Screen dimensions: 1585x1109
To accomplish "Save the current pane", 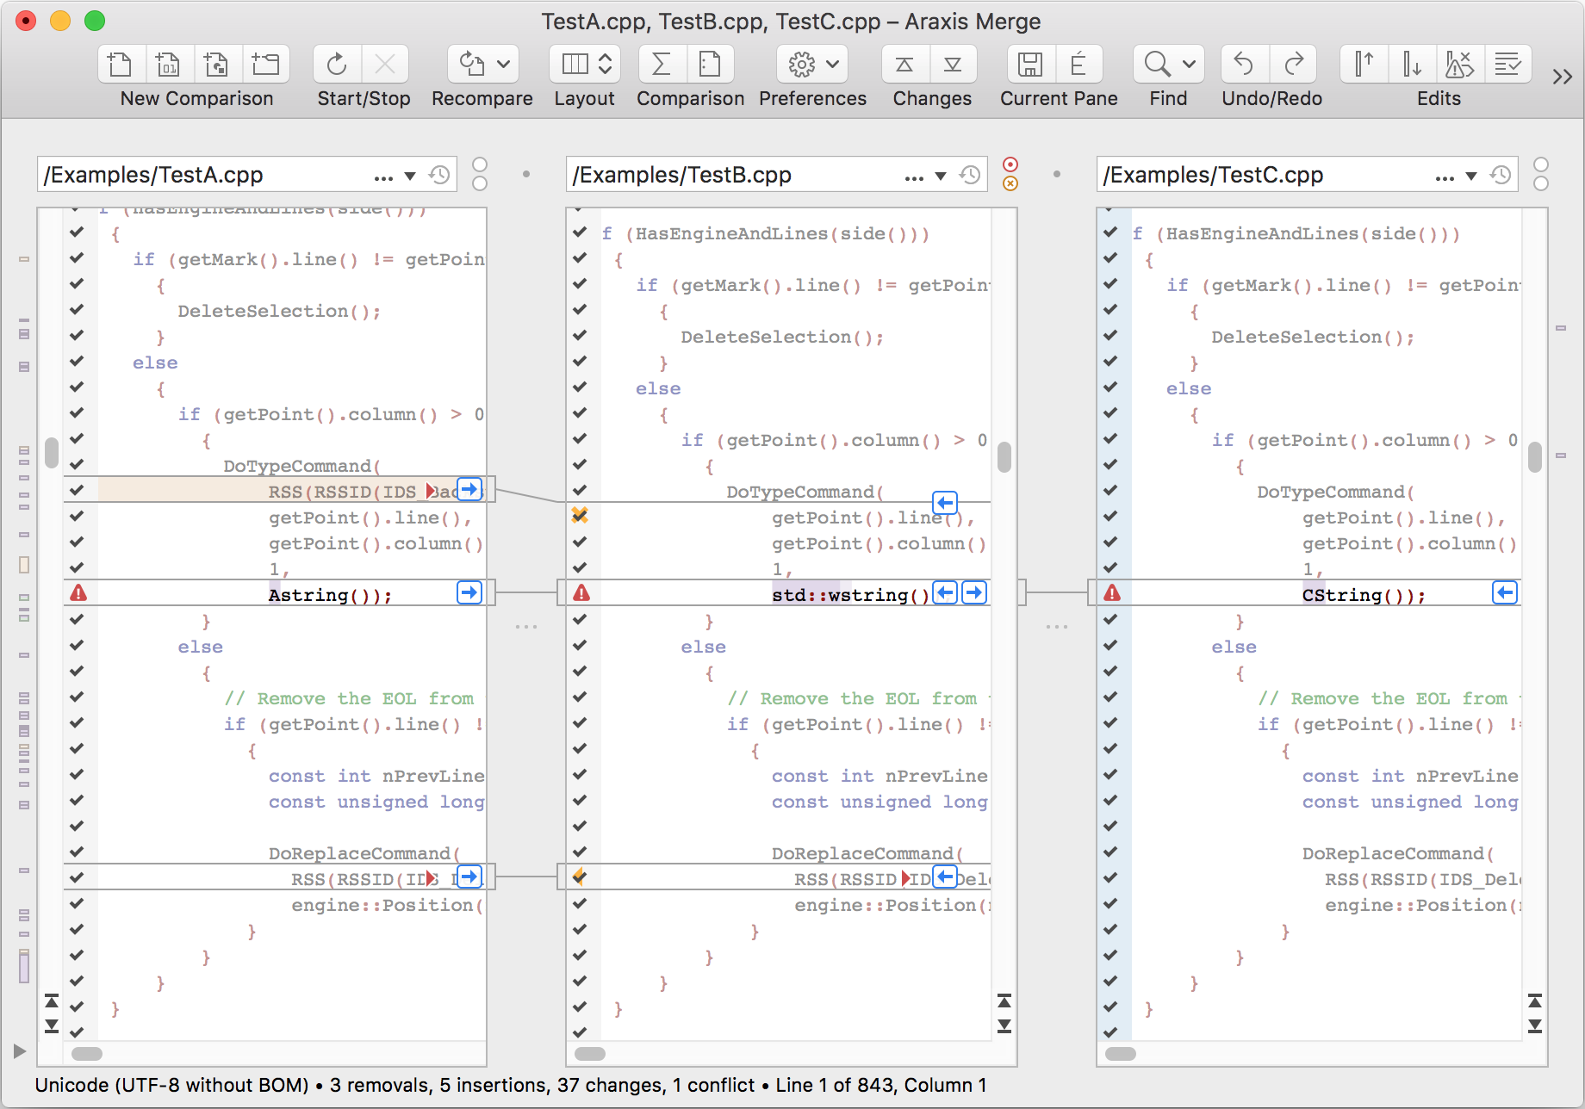I will click(1030, 64).
